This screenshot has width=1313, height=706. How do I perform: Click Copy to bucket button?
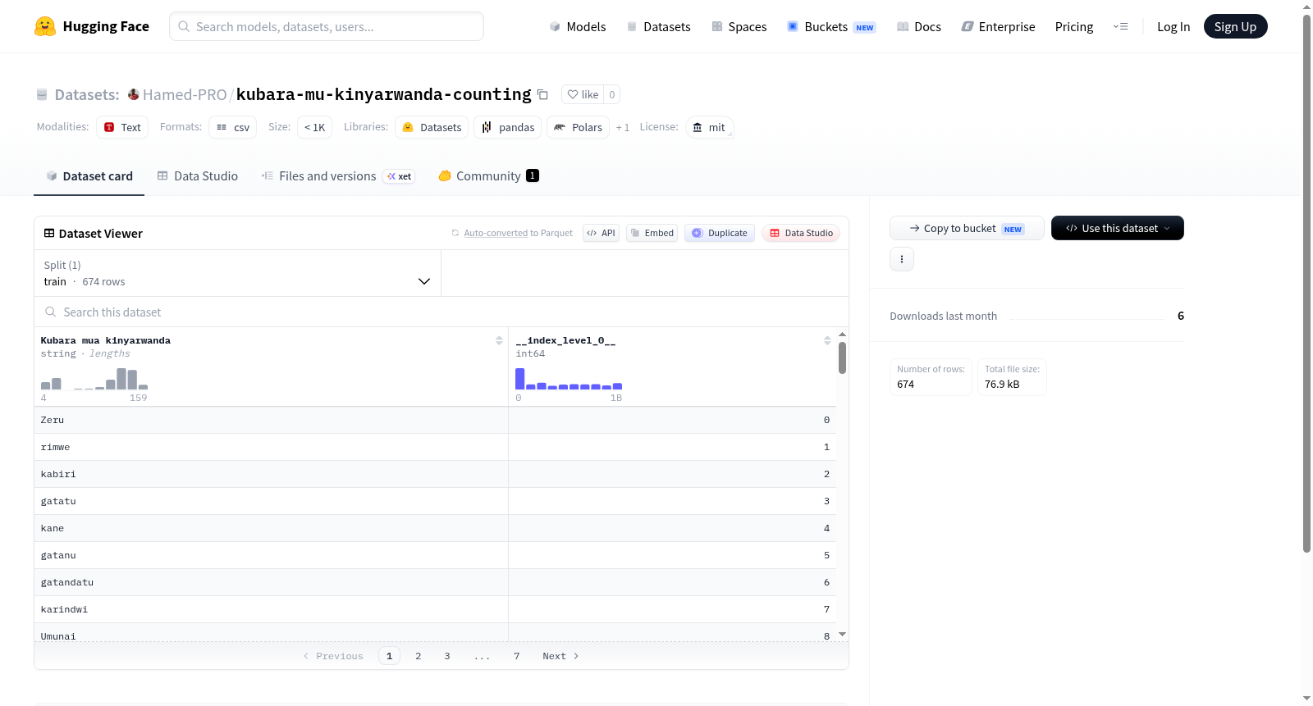967,228
